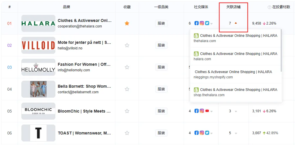Click 服装 tag in TOAST row
295x145 pixels.
[x=161, y=133]
